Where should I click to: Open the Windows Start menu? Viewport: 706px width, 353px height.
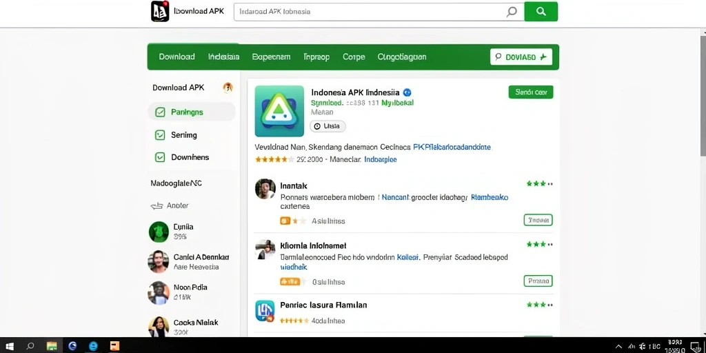pos(9,346)
